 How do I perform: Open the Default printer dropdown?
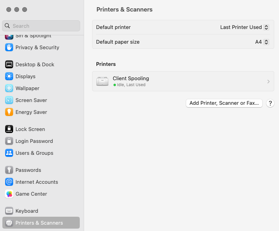tap(245, 27)
